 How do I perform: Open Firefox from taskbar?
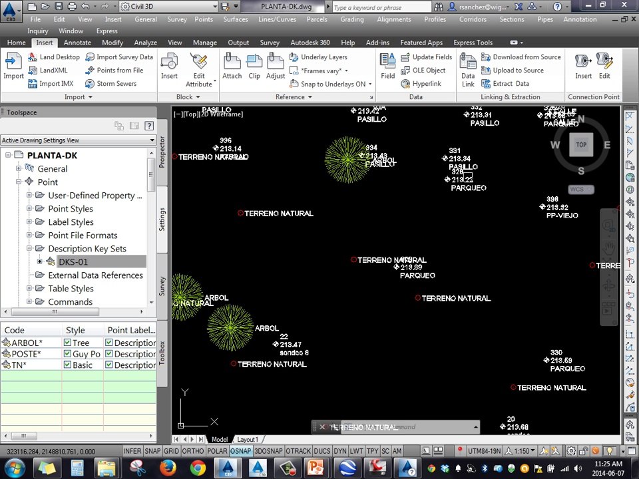(168, 468)
